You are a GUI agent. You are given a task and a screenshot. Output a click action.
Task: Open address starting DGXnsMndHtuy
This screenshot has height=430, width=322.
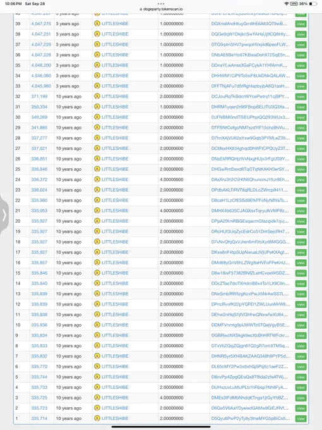[x=249, y=23]
